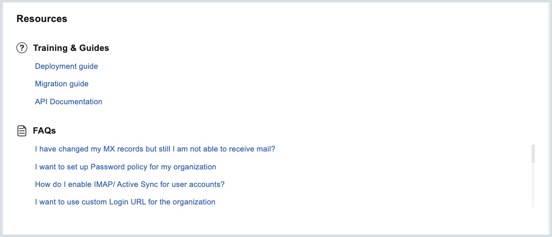Click the Resources heading
This screenshot has height=237, width=552.
(x=42, y=19)
